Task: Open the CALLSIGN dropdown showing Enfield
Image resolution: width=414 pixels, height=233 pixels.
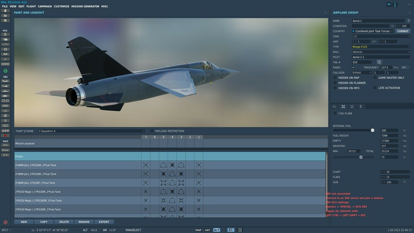Action: point(361,73)
